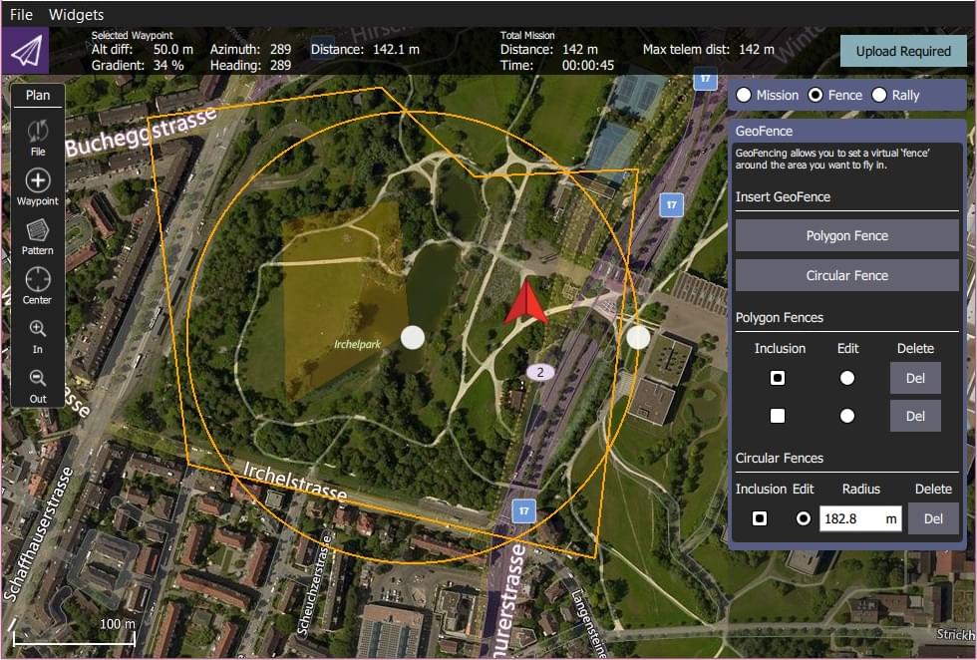Insert a new Circular Fence
Image resolution: width=977 pixels, height=660 pixels.
pyautogui.click(x=846, y=275)
